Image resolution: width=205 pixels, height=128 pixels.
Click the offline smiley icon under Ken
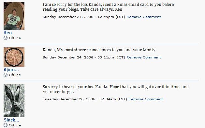[6, 38]
